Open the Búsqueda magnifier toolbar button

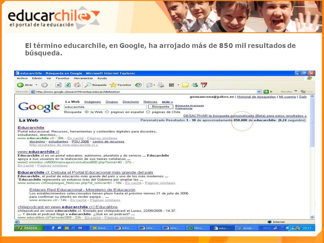click(95, 85)
